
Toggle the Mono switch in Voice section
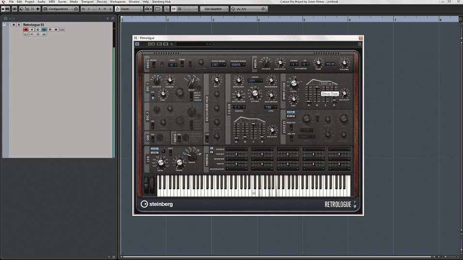(154, 65)
